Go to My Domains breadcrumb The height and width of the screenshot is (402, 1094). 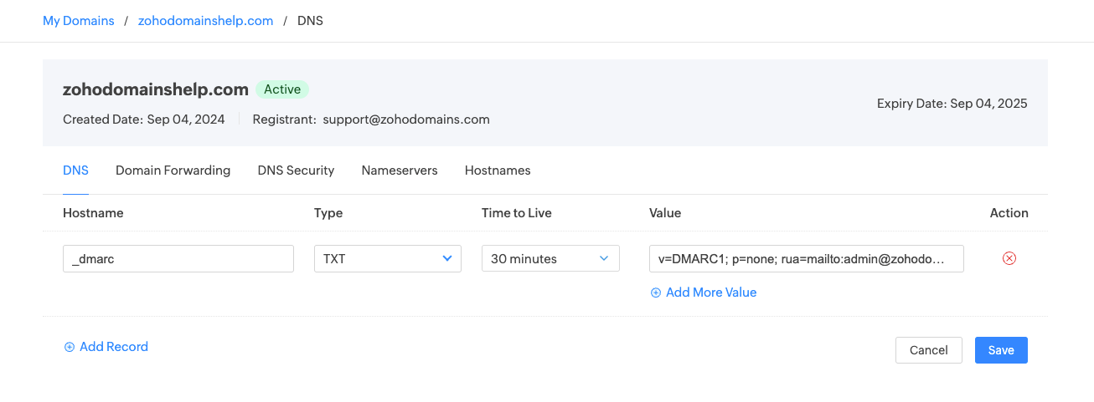pyautogui.click(x=79, y=21)
